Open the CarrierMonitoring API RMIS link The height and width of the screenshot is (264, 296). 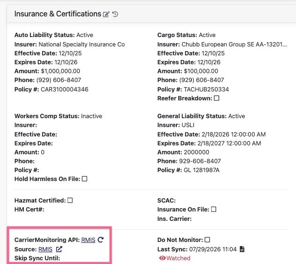pos(88,240)
